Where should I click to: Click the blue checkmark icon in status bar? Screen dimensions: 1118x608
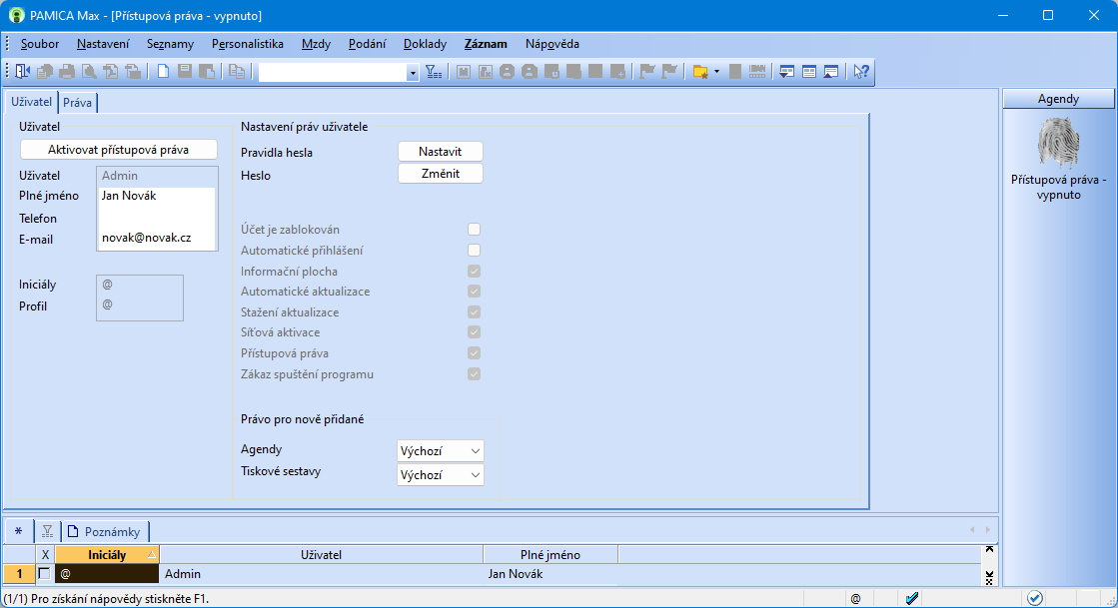pyautogui.click(x=912, y=598)
